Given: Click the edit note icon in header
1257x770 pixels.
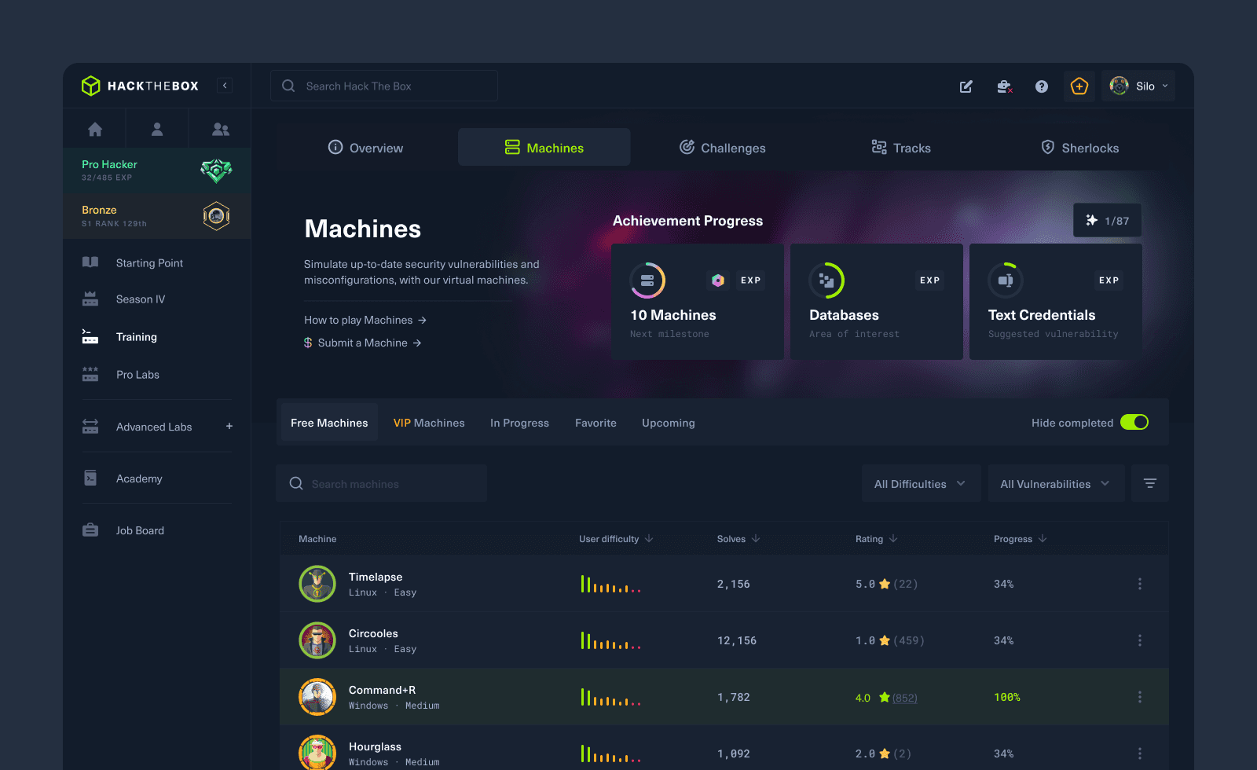Looking at the screenshot, I should (966, 86).
